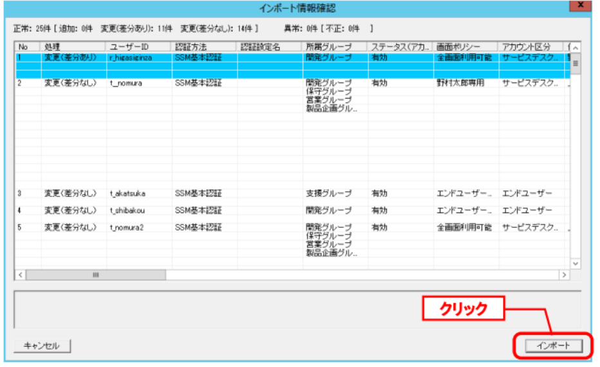The width and height of the screenshot is (600, 367).
Task: Select the t_akatsuka user ID cell
Action: [127, 194]
